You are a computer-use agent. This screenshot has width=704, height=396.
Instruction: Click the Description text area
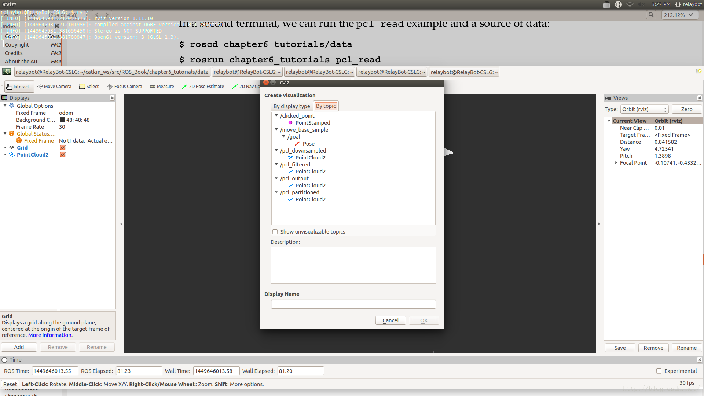[x=353, y=265]
